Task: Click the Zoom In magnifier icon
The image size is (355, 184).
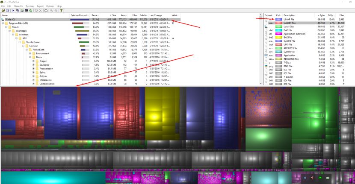Action: pos(52,10)
